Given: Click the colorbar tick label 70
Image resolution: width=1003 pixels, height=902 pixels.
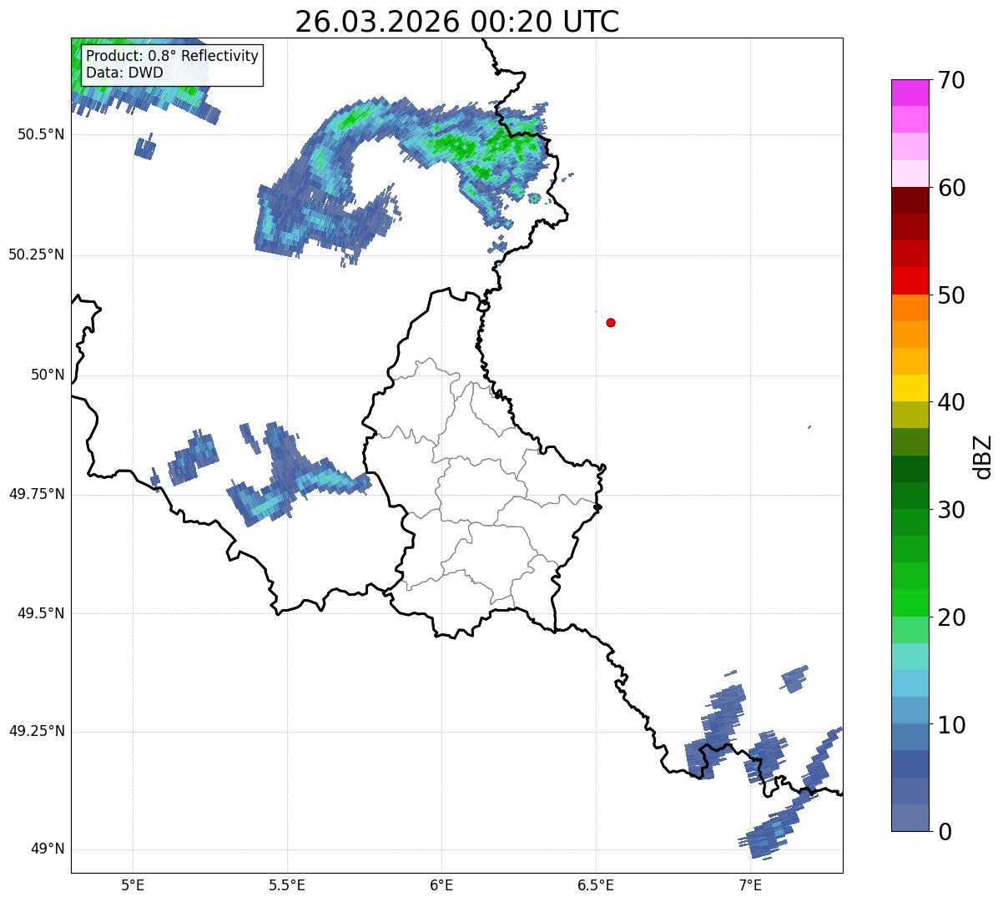Looking at the screenshot, I should 950,80.
